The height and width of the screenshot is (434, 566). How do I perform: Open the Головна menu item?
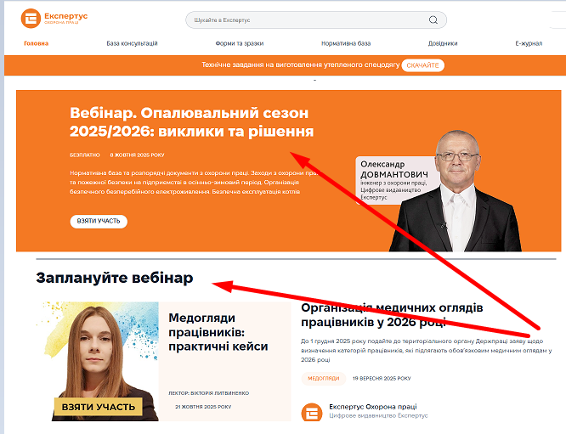coord(36,43)
